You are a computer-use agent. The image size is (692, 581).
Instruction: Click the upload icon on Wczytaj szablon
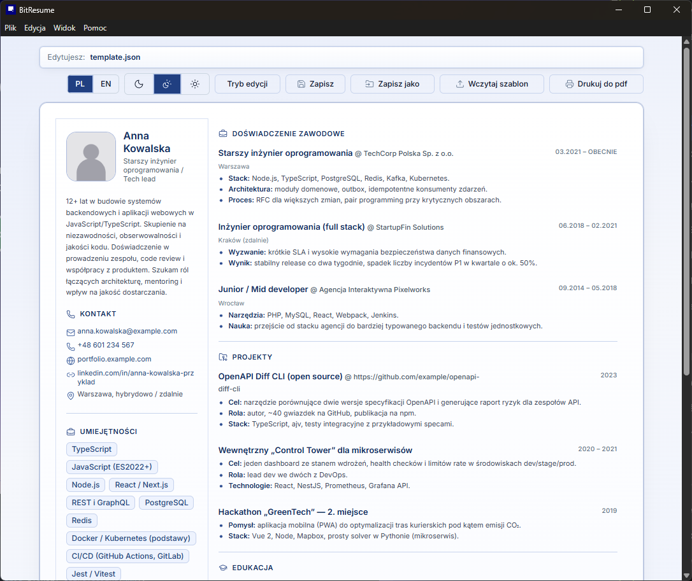(x=460, y=83)
